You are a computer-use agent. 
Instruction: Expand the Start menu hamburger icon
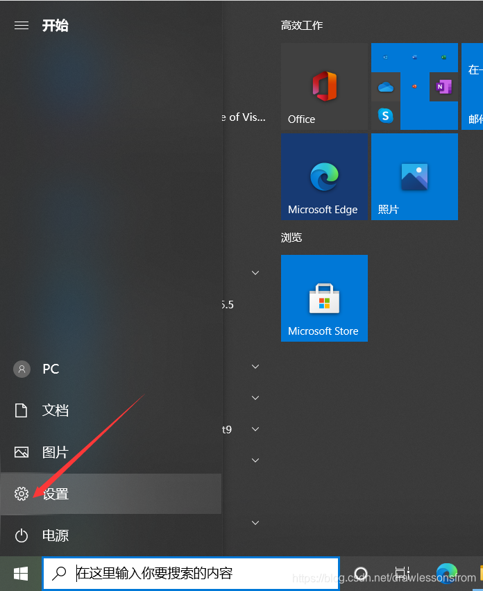pos(22,25)
